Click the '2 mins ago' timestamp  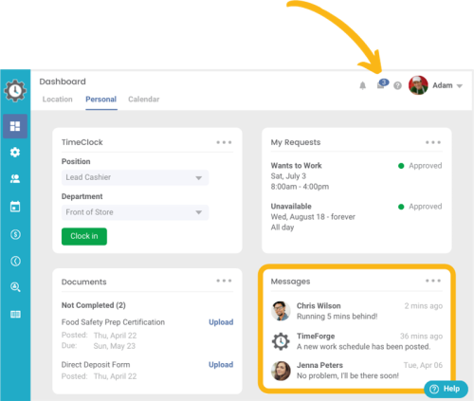pos(424,306)
